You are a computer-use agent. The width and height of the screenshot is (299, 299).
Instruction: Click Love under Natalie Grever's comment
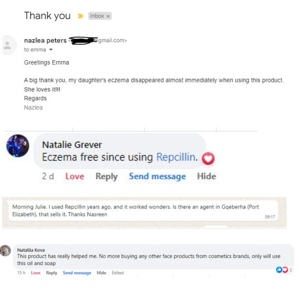(74, 176)
